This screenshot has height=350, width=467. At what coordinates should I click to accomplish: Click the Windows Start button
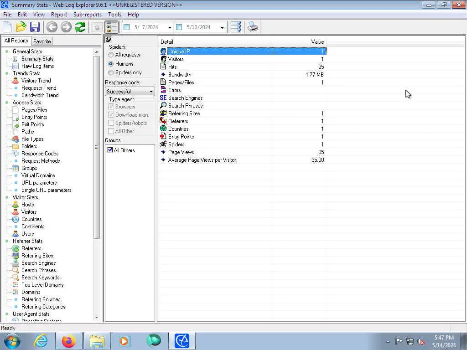point(12,341)
